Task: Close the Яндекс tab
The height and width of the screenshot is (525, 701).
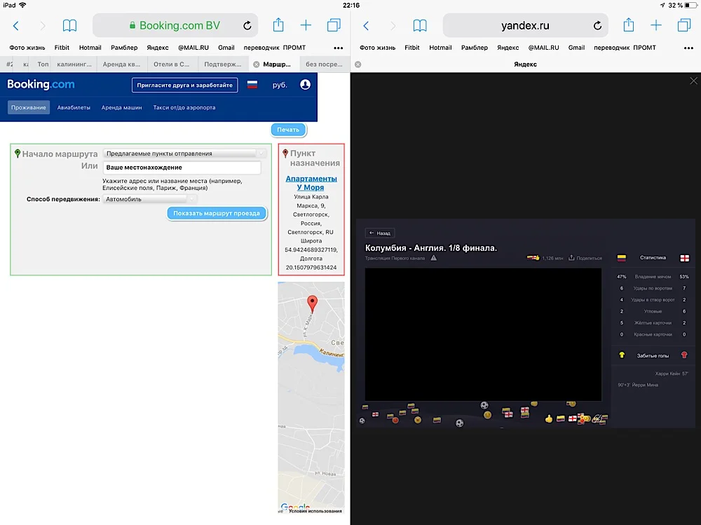Action: [x=358, y=64]
